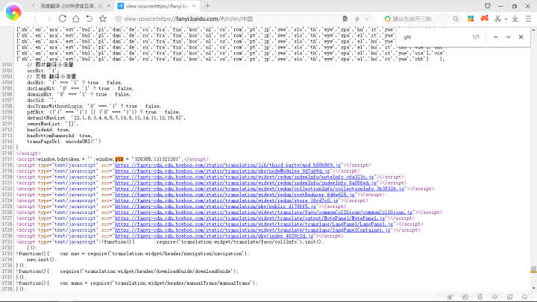This screenshot has height=302, width=537.
Task: Switch to the 百度翻译 tab
Action: click(x=69, y=6)
